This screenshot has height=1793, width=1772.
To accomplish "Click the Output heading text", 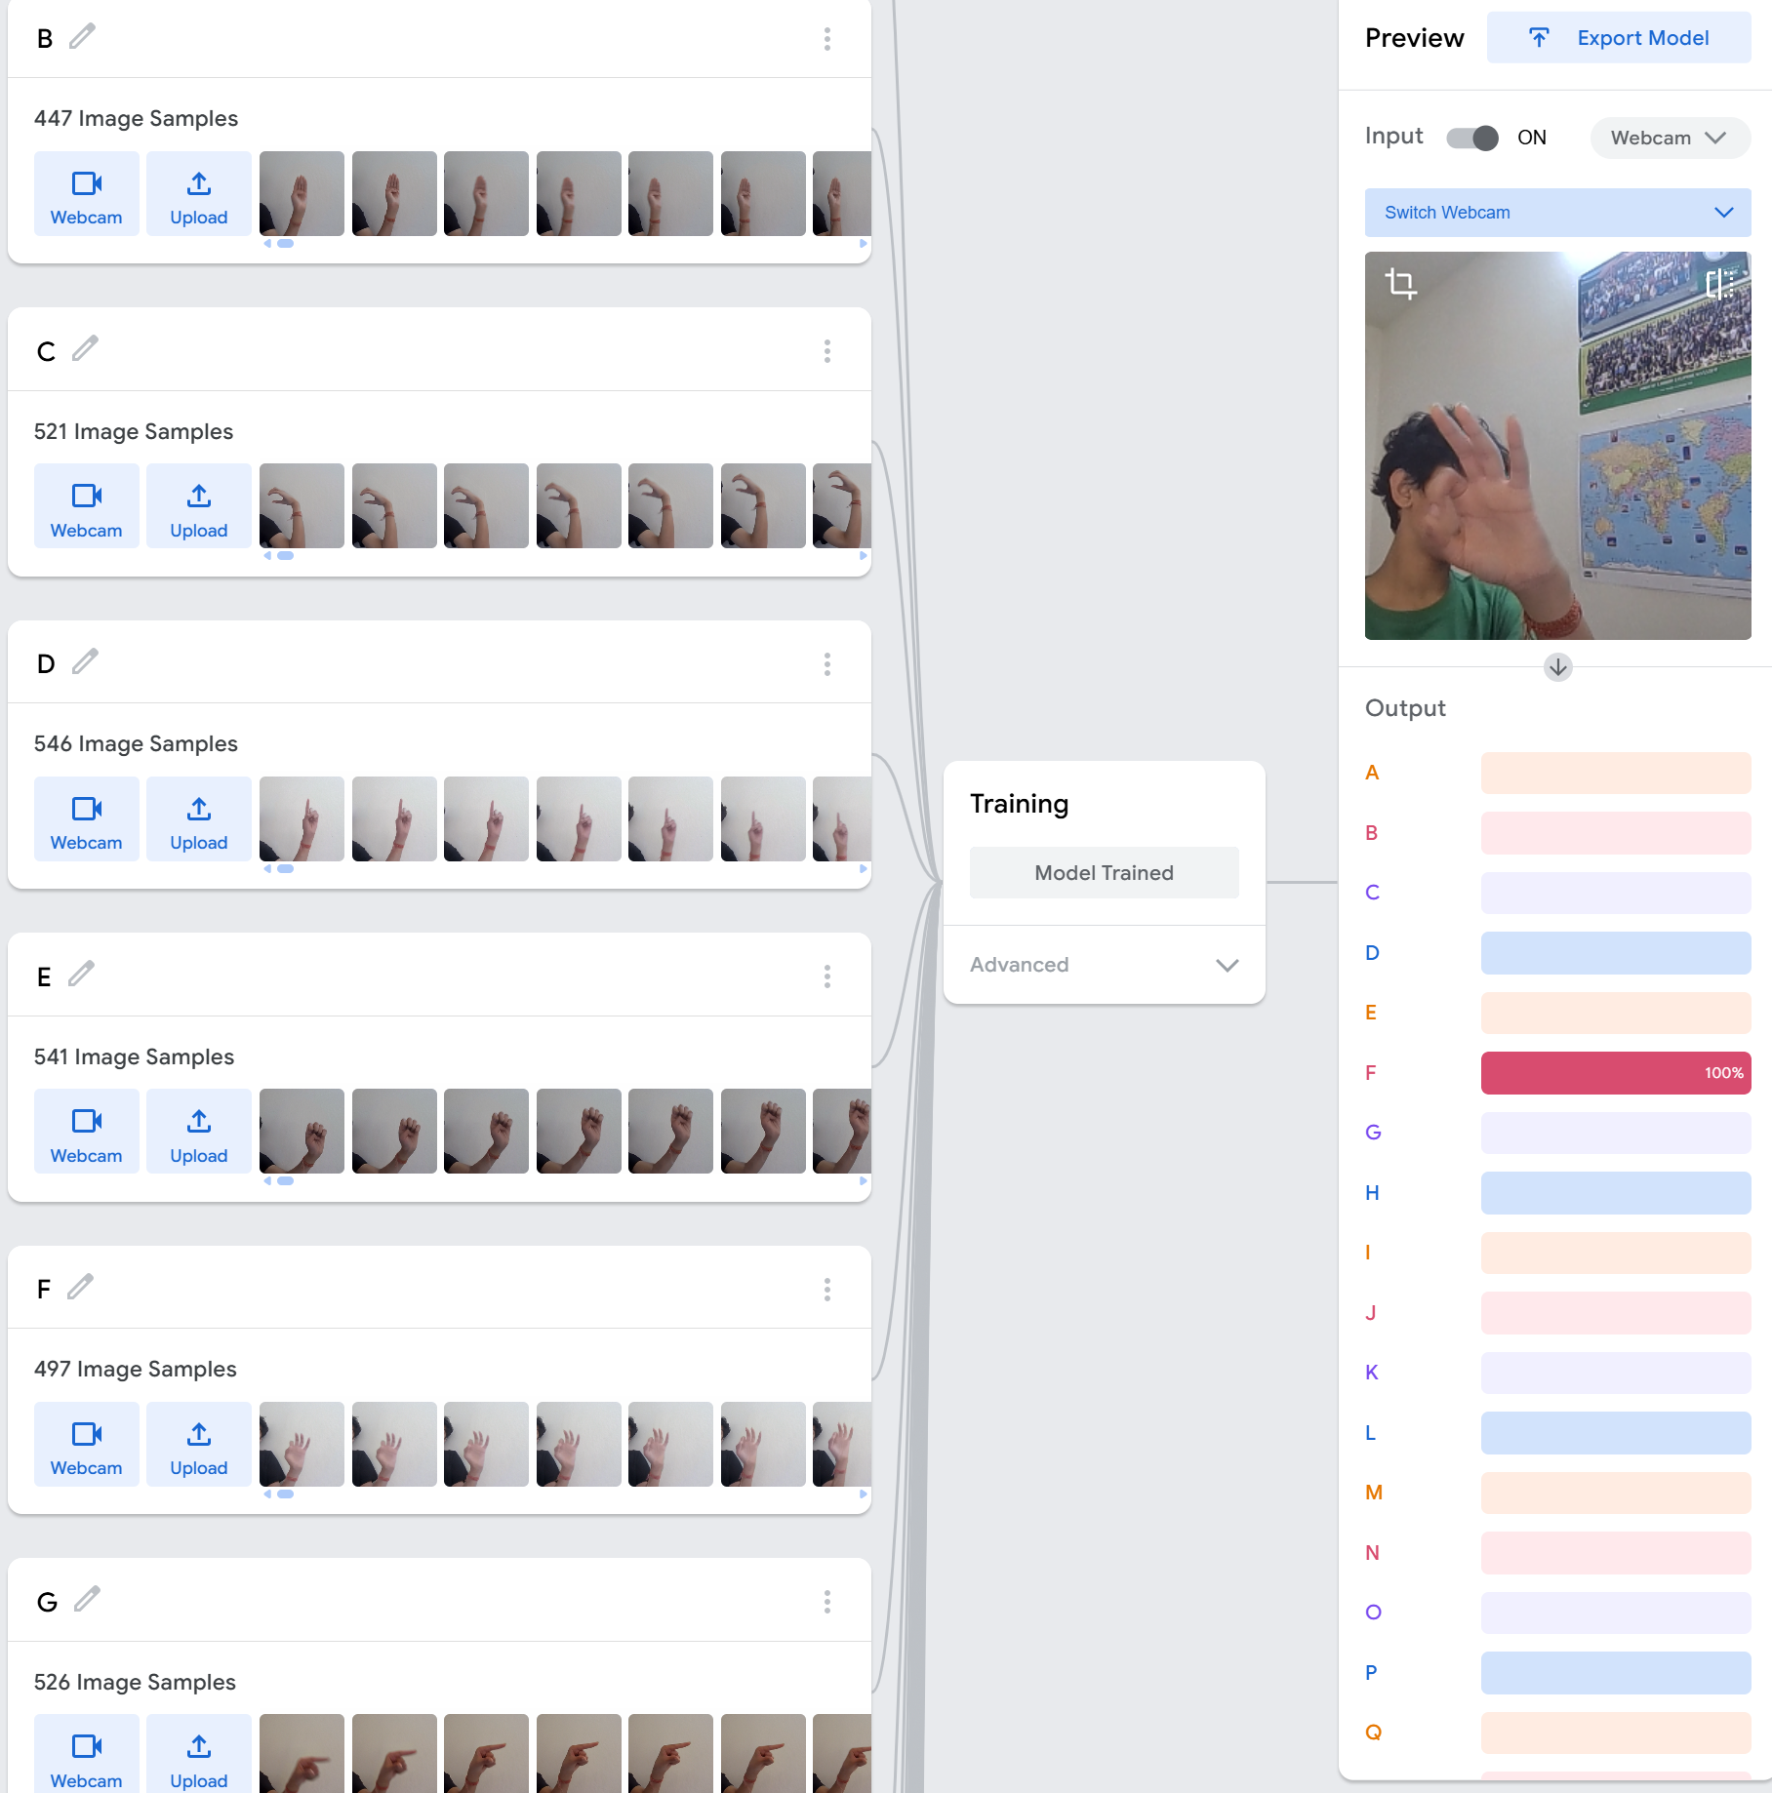I will click(x=1405, y=708).
